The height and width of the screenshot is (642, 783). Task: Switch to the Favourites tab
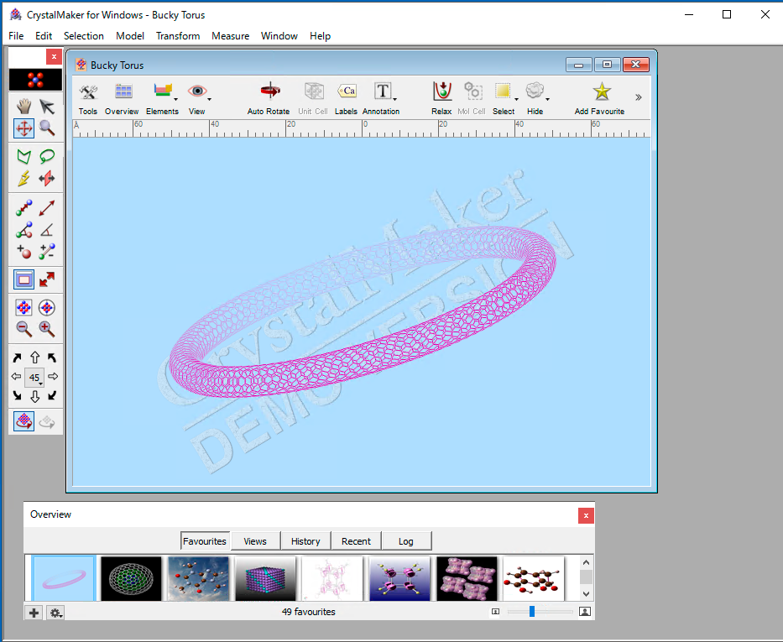pyautogui.click(x=205, y=541)
